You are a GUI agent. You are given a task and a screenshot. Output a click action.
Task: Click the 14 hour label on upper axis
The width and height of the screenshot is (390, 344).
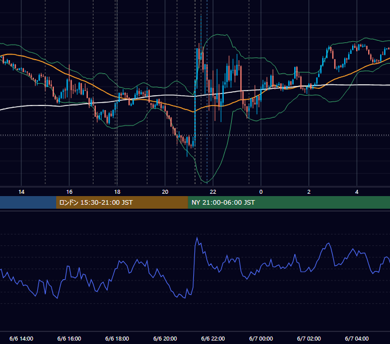point(21,192)
